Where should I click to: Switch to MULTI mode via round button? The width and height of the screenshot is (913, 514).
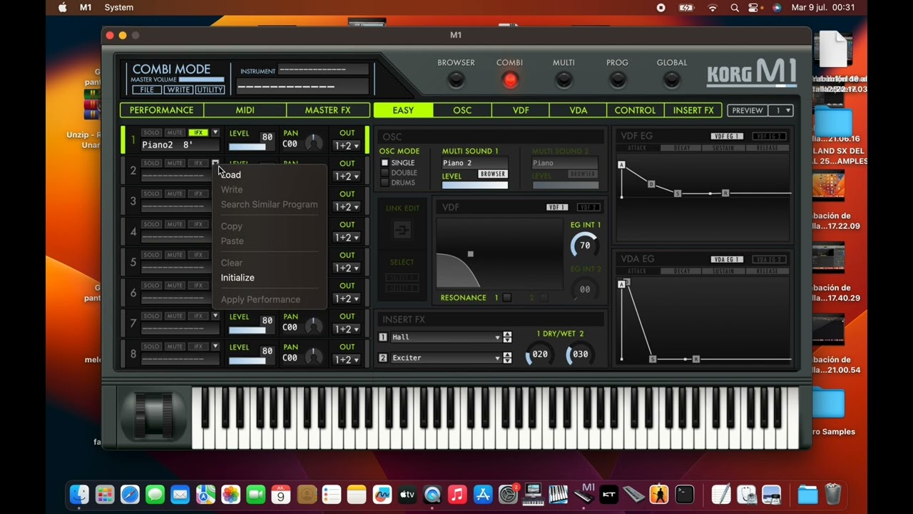point(563,80)
